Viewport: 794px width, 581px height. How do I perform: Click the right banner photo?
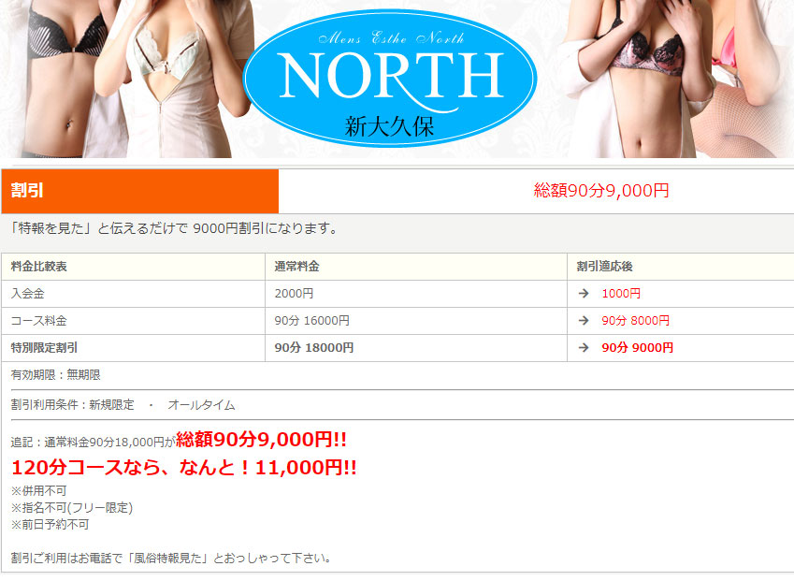point(676,79)
